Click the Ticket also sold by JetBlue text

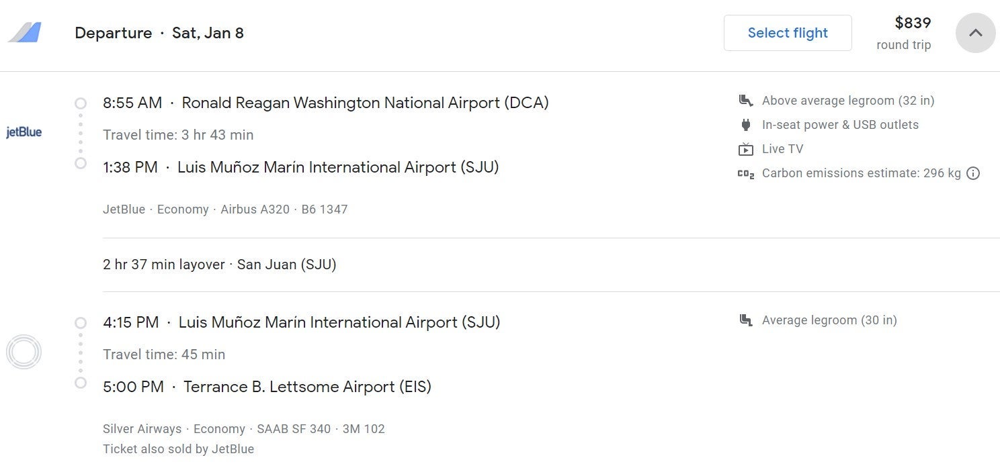179,449
